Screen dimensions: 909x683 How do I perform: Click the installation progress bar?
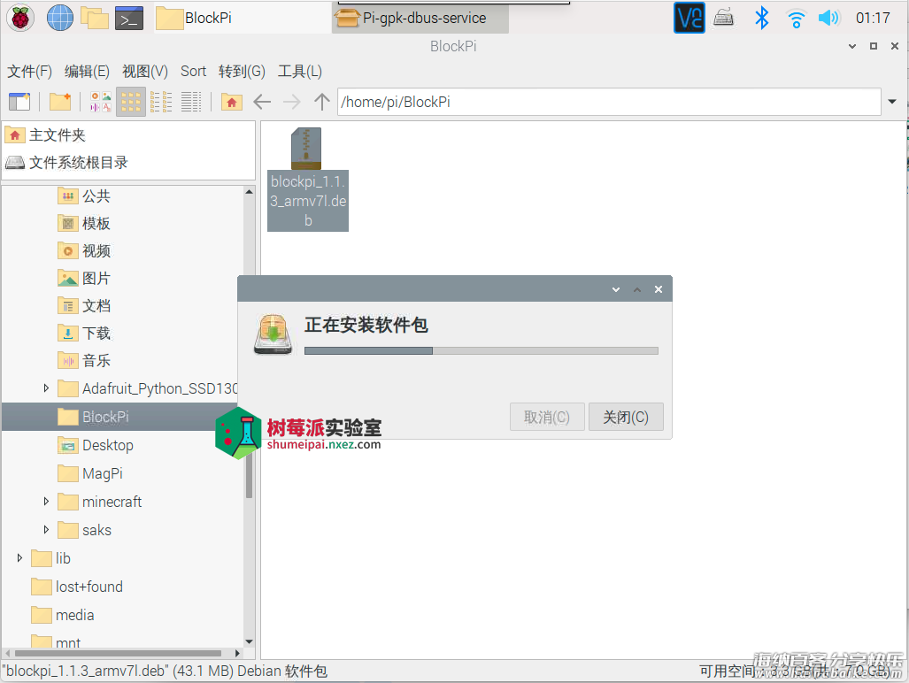(x=481, y=350)
